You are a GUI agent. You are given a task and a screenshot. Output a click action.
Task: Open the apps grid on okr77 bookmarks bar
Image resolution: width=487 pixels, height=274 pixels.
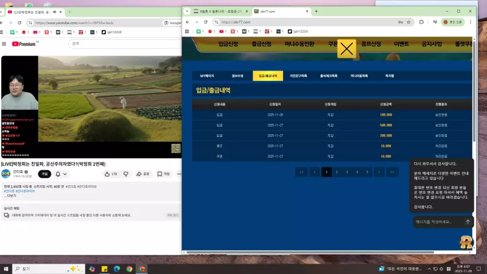pos(187,32)
